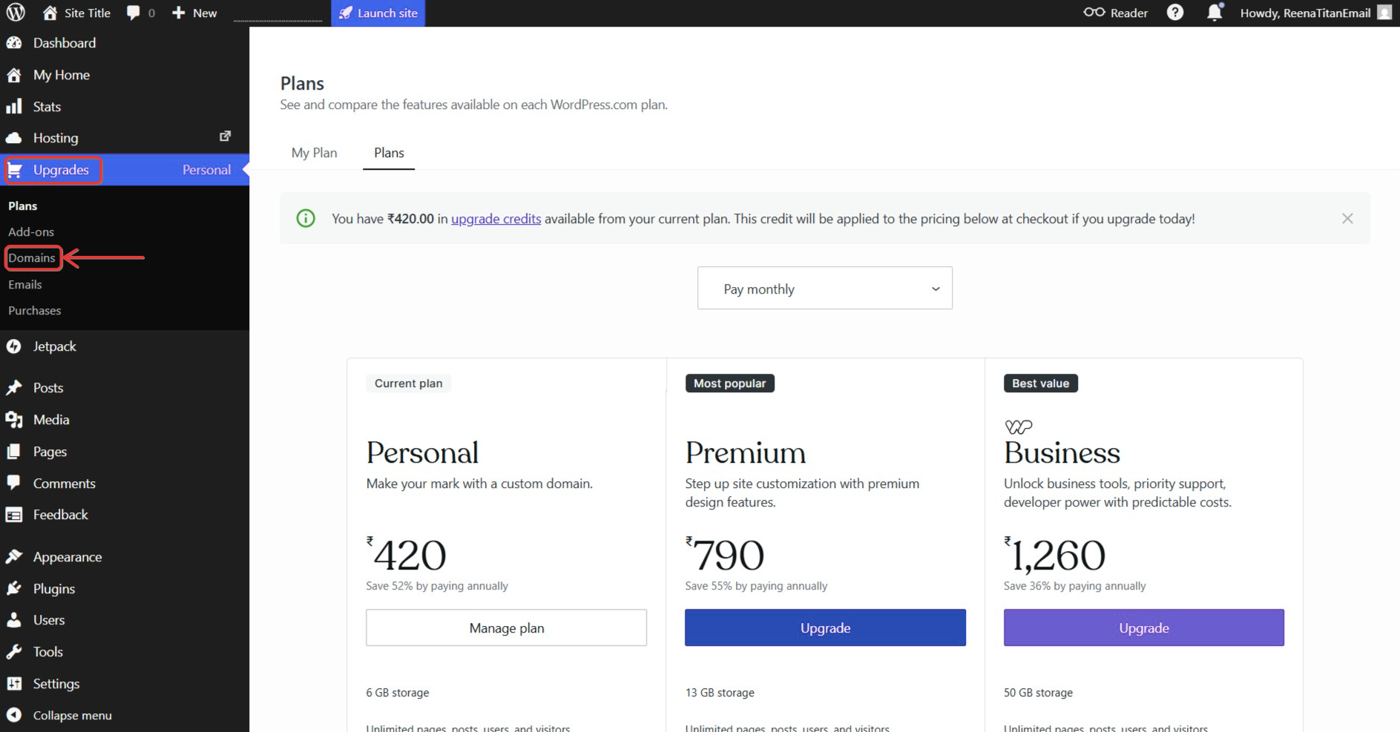The image size is (1400, 732).
Task: Click the plus icon beside New
Action: 178,13
